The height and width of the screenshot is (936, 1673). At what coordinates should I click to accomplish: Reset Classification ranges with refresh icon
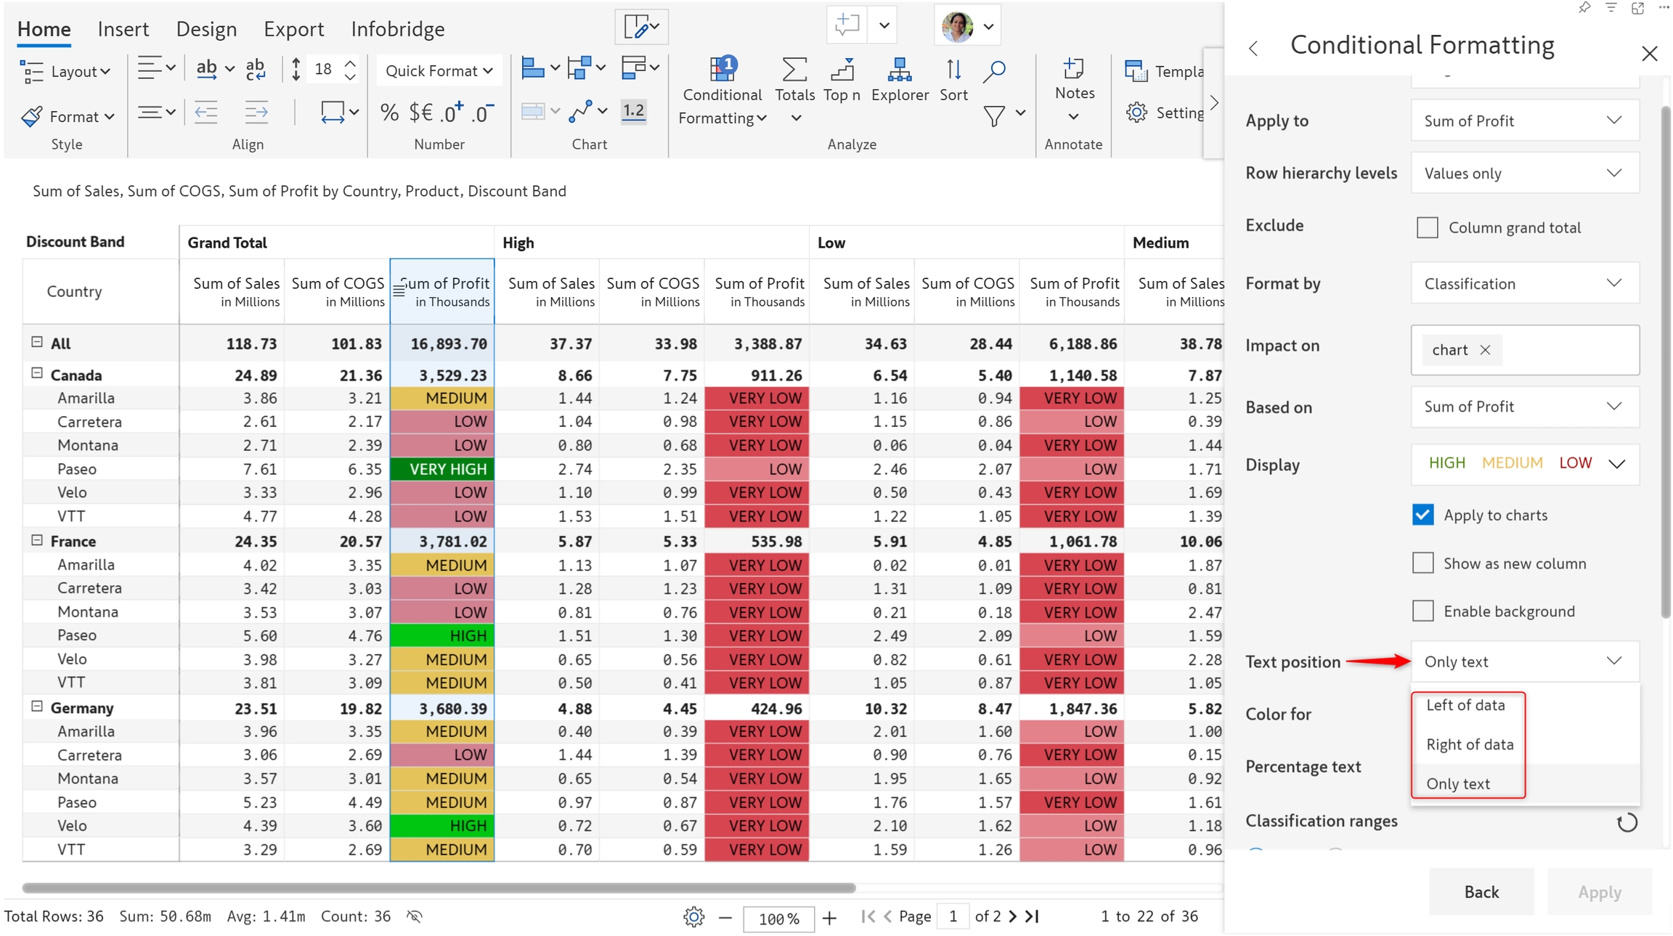pos(1627,822)
